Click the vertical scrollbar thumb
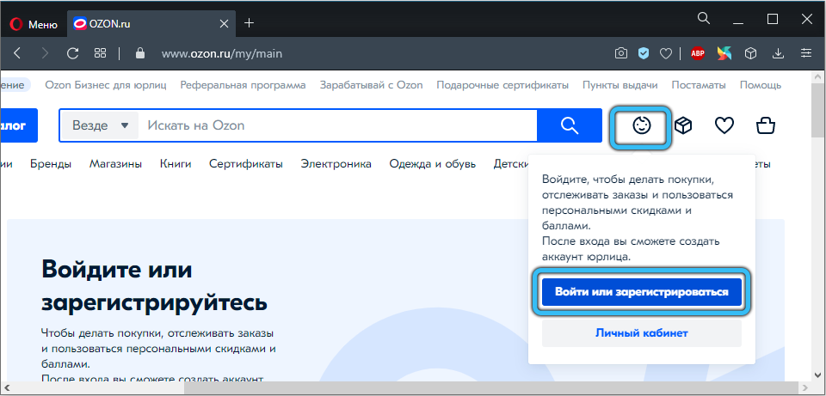 point(816,111)
